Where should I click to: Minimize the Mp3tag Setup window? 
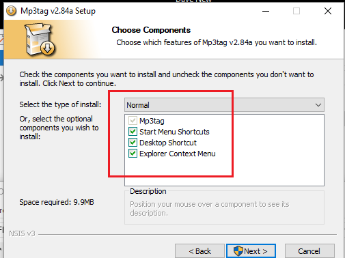pos(266,11)
